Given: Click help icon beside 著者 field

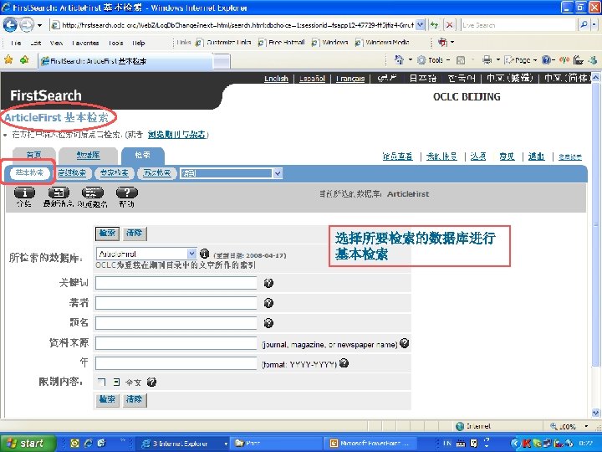Looking at the screenshot, I should click(268, 303).
